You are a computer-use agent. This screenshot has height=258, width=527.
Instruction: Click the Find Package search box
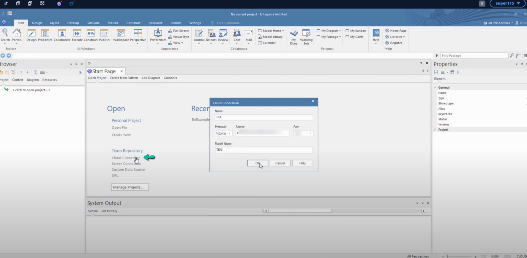[x=474, y=55]
